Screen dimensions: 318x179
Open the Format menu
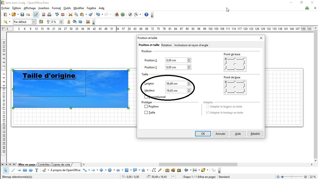tap(56, 8)
